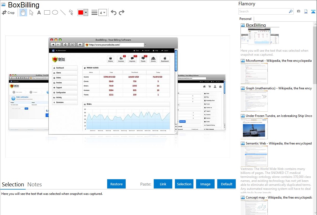Image resolution: width=317 pixels, height=215 pixels.
Task: Click the Microformat snapshot type icon
Action: (243, 61)
